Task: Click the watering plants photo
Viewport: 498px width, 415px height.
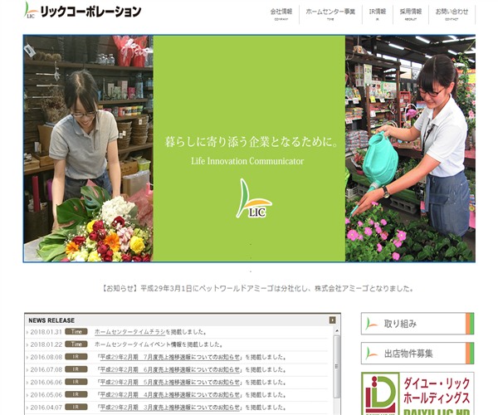Action: pyautogui.click(x=410, y=149)
